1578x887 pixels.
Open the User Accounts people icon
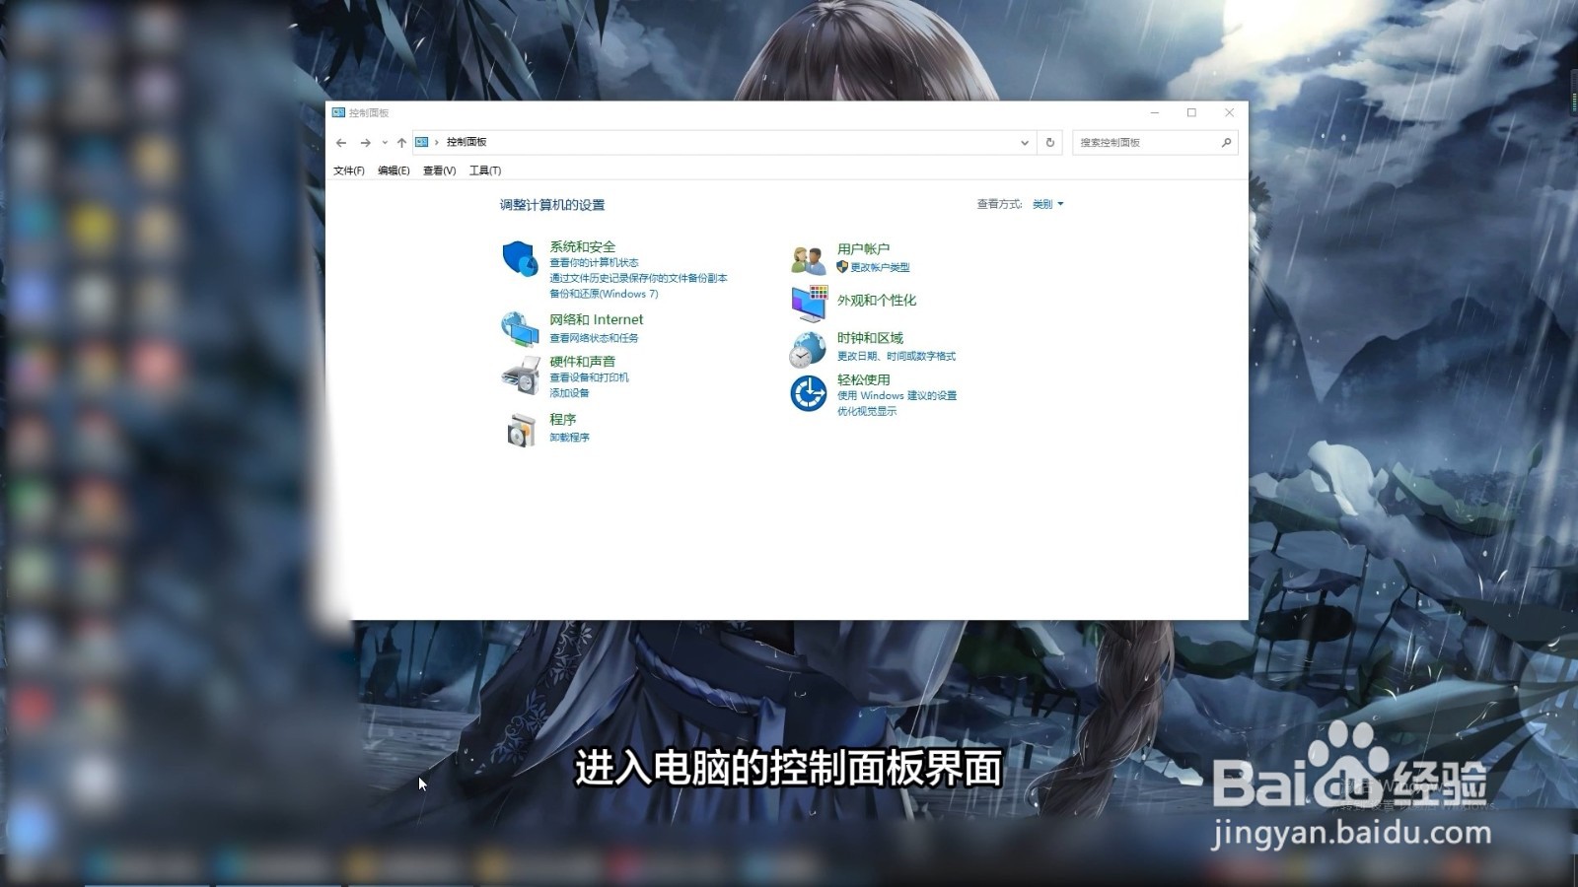point(808,259)
